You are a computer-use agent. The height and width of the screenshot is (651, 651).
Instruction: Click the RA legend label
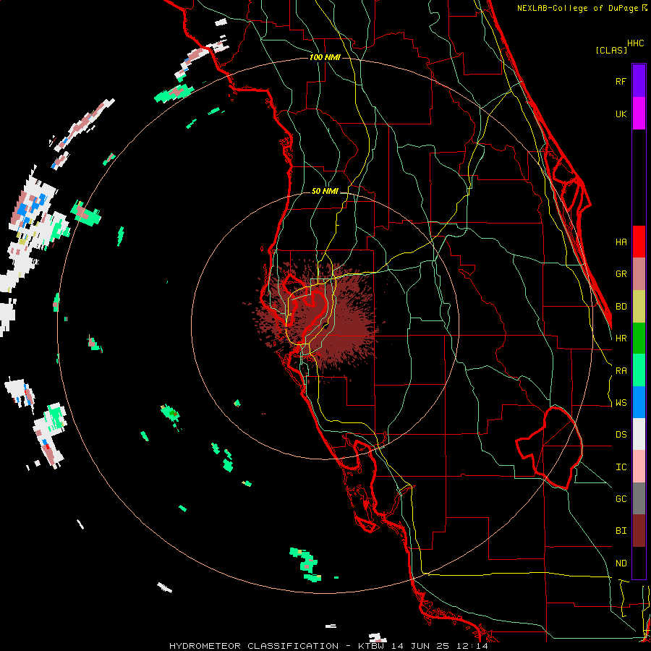pyautogui.click(x=621, y=371)
